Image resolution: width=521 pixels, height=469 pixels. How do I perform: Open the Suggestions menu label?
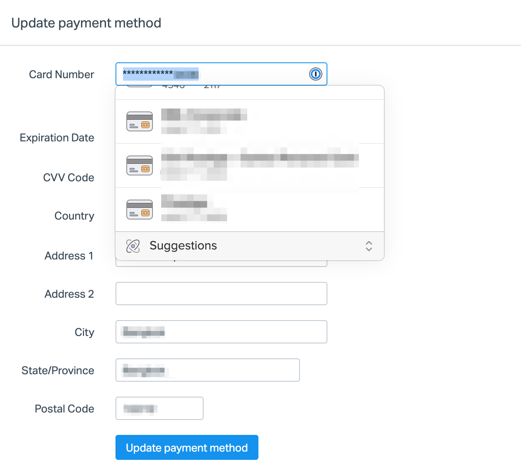[x=183, y=246]
